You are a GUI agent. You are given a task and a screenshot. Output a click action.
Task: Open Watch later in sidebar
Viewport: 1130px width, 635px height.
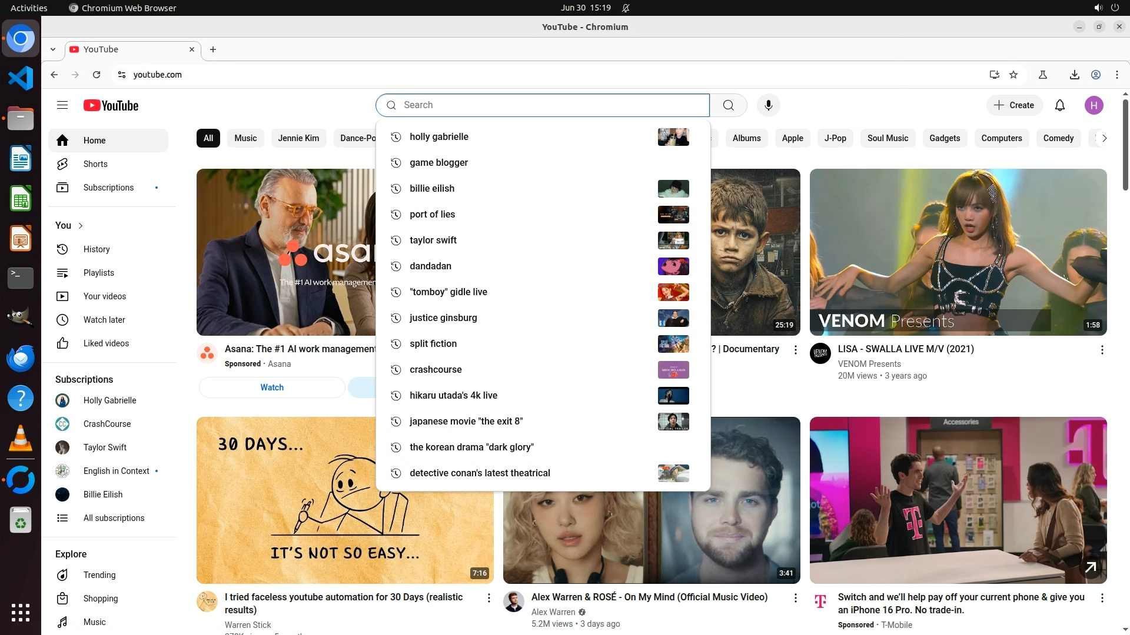(x=104, y=320)
